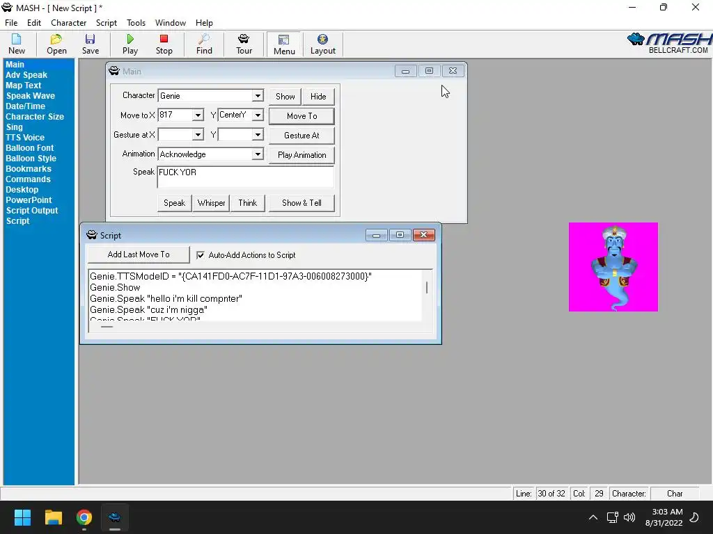Select Balloon Style in sidebar

pos(31,159)
